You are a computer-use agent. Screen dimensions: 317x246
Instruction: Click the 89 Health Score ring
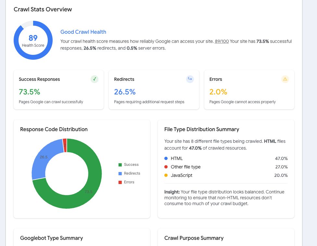[33, 40]
